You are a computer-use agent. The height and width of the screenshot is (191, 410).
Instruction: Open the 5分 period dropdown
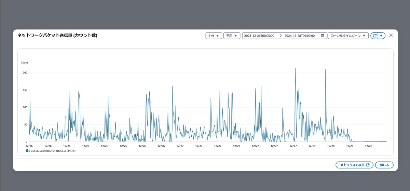[214, 36]
